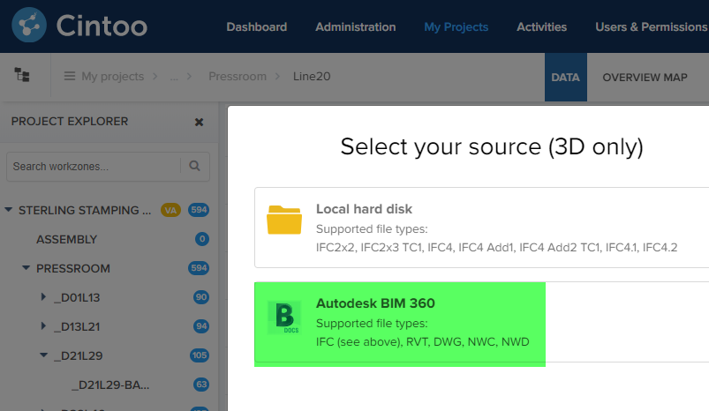Click the 63 count badge for _D21L29-BA
Screen dimensions: 709x411
click(x=201, y=385)
